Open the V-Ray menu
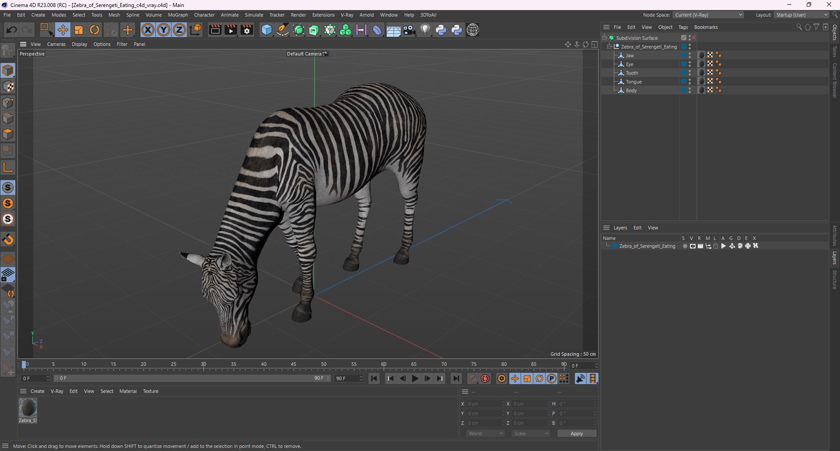This screenshot has width=840, height=451. [x=347, y=15]
